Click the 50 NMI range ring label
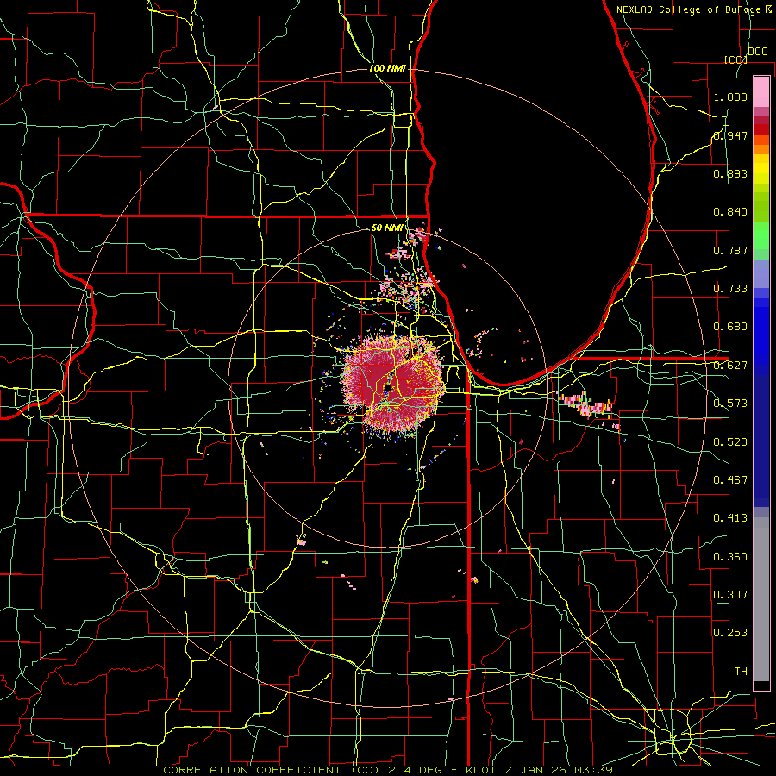776x776 pixels. coord(387,228)
